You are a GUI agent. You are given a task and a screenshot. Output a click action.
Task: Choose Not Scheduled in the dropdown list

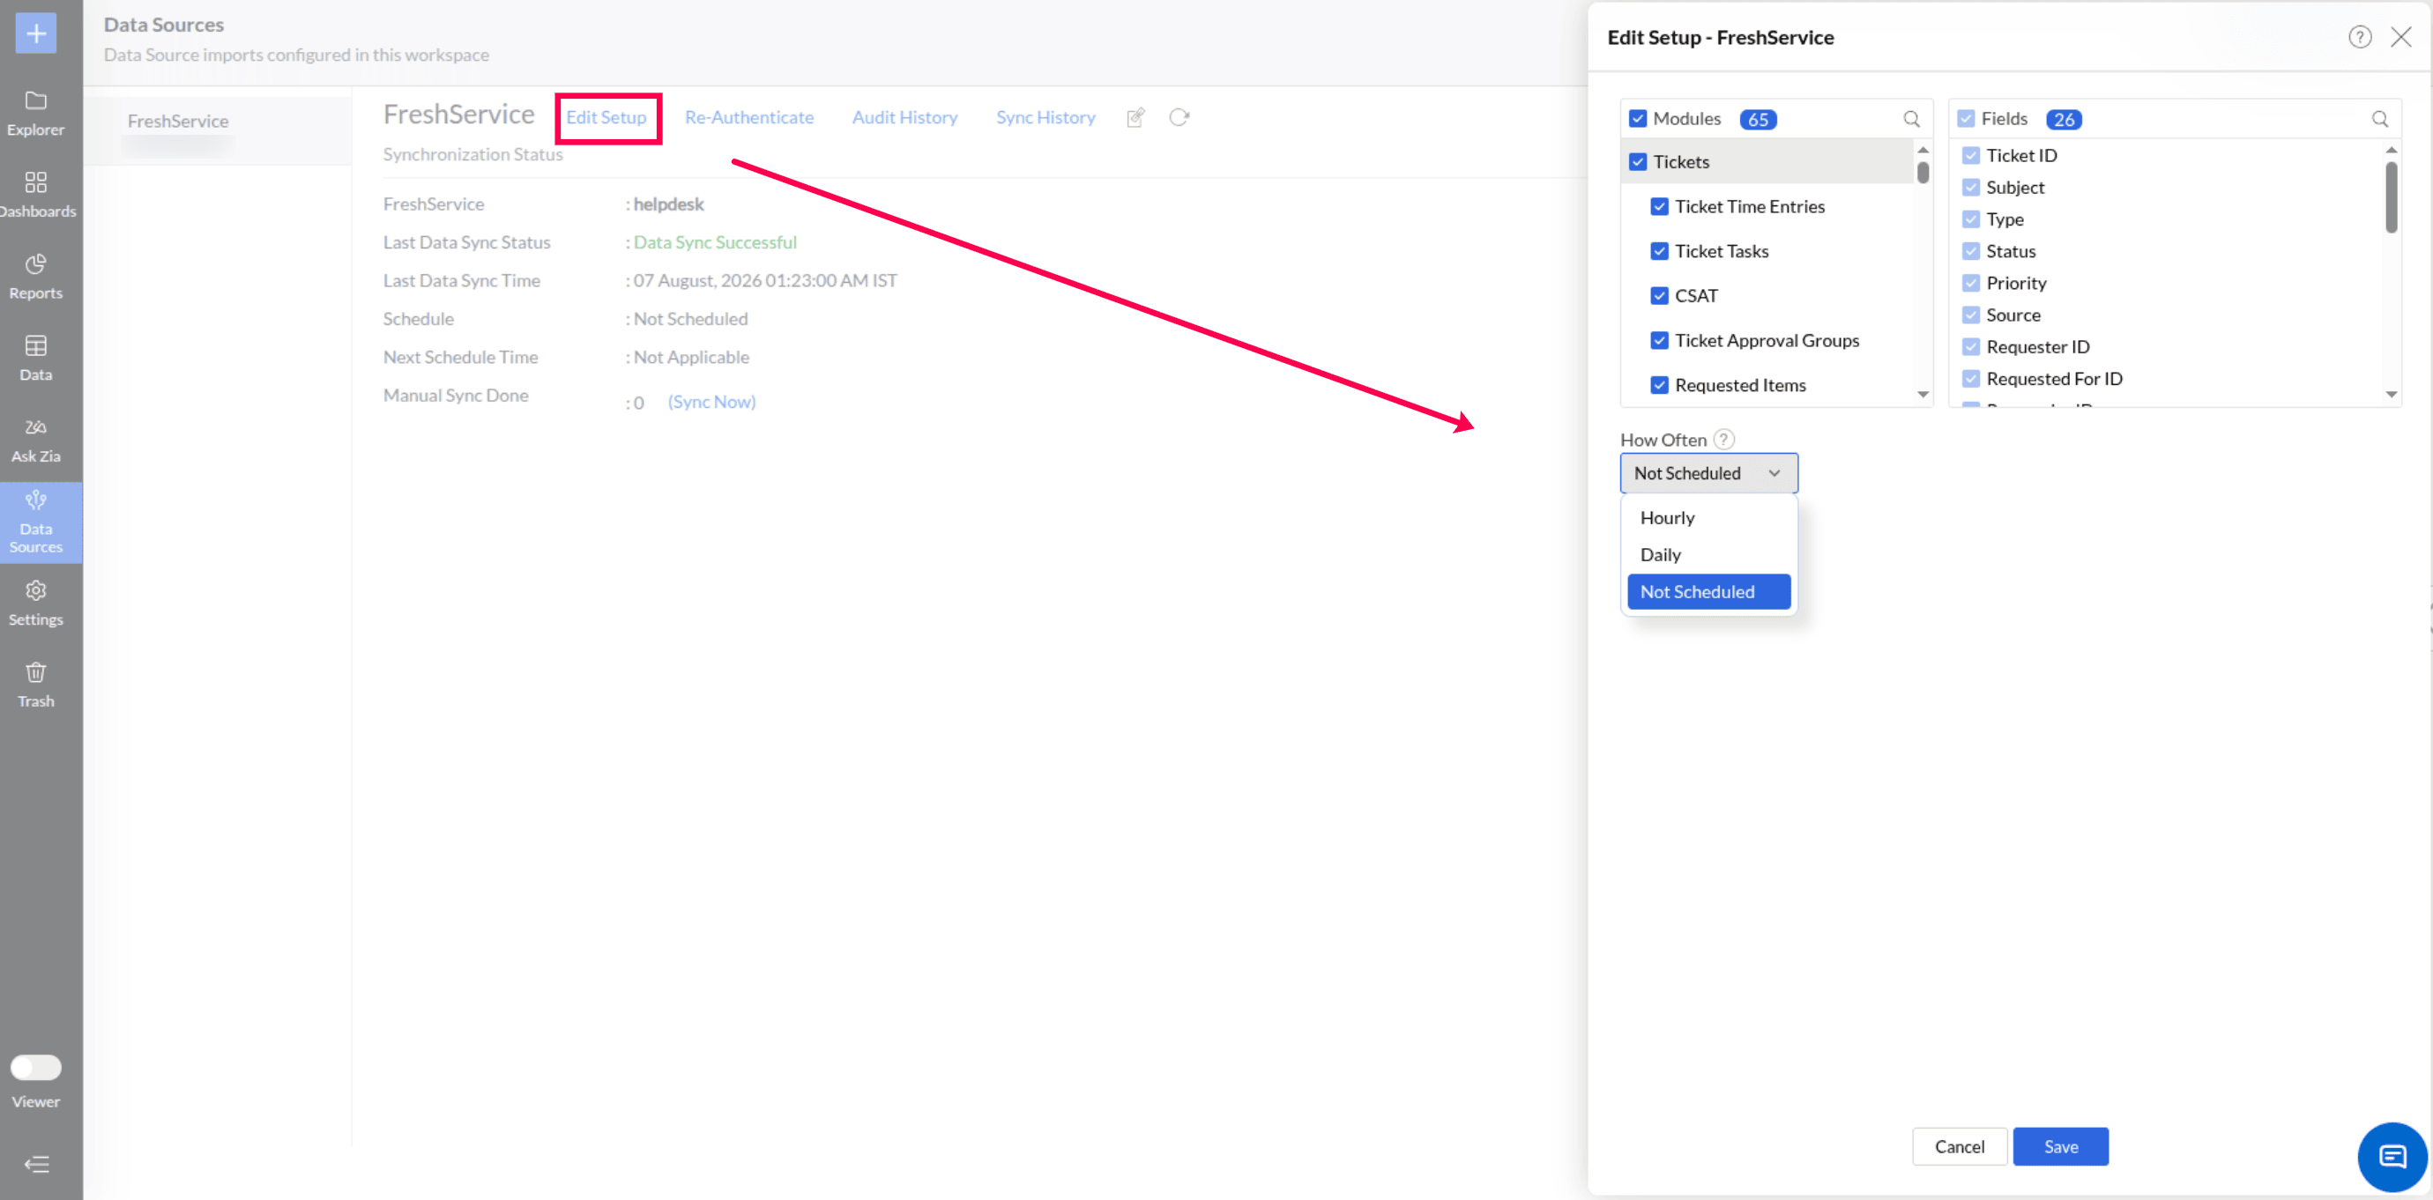1708,592
